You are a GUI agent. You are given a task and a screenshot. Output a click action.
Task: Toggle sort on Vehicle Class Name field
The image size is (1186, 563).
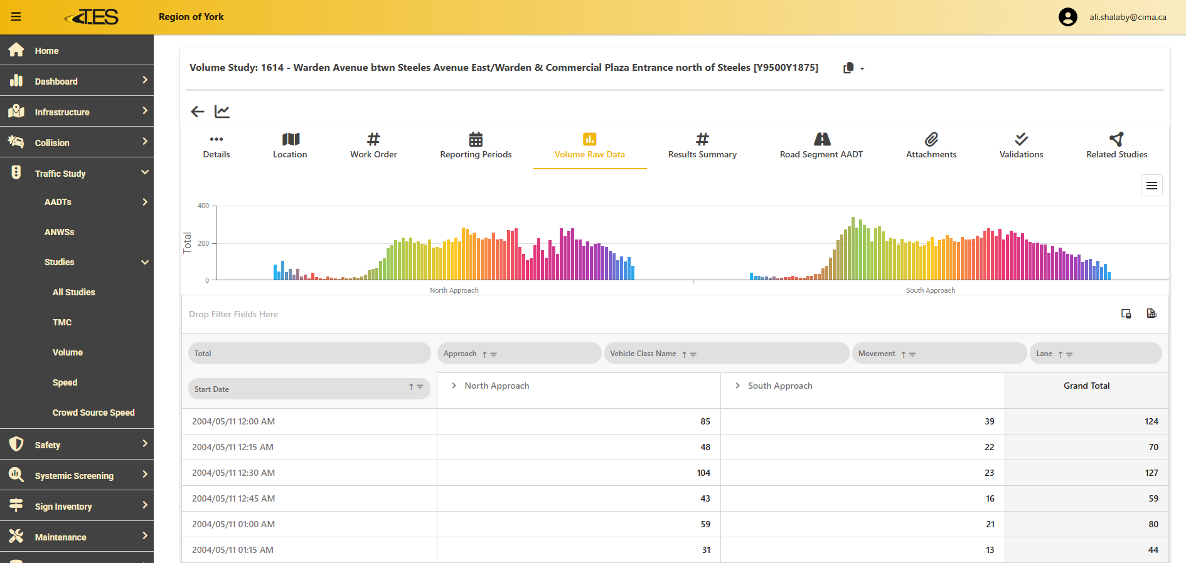tap(684, 354)
